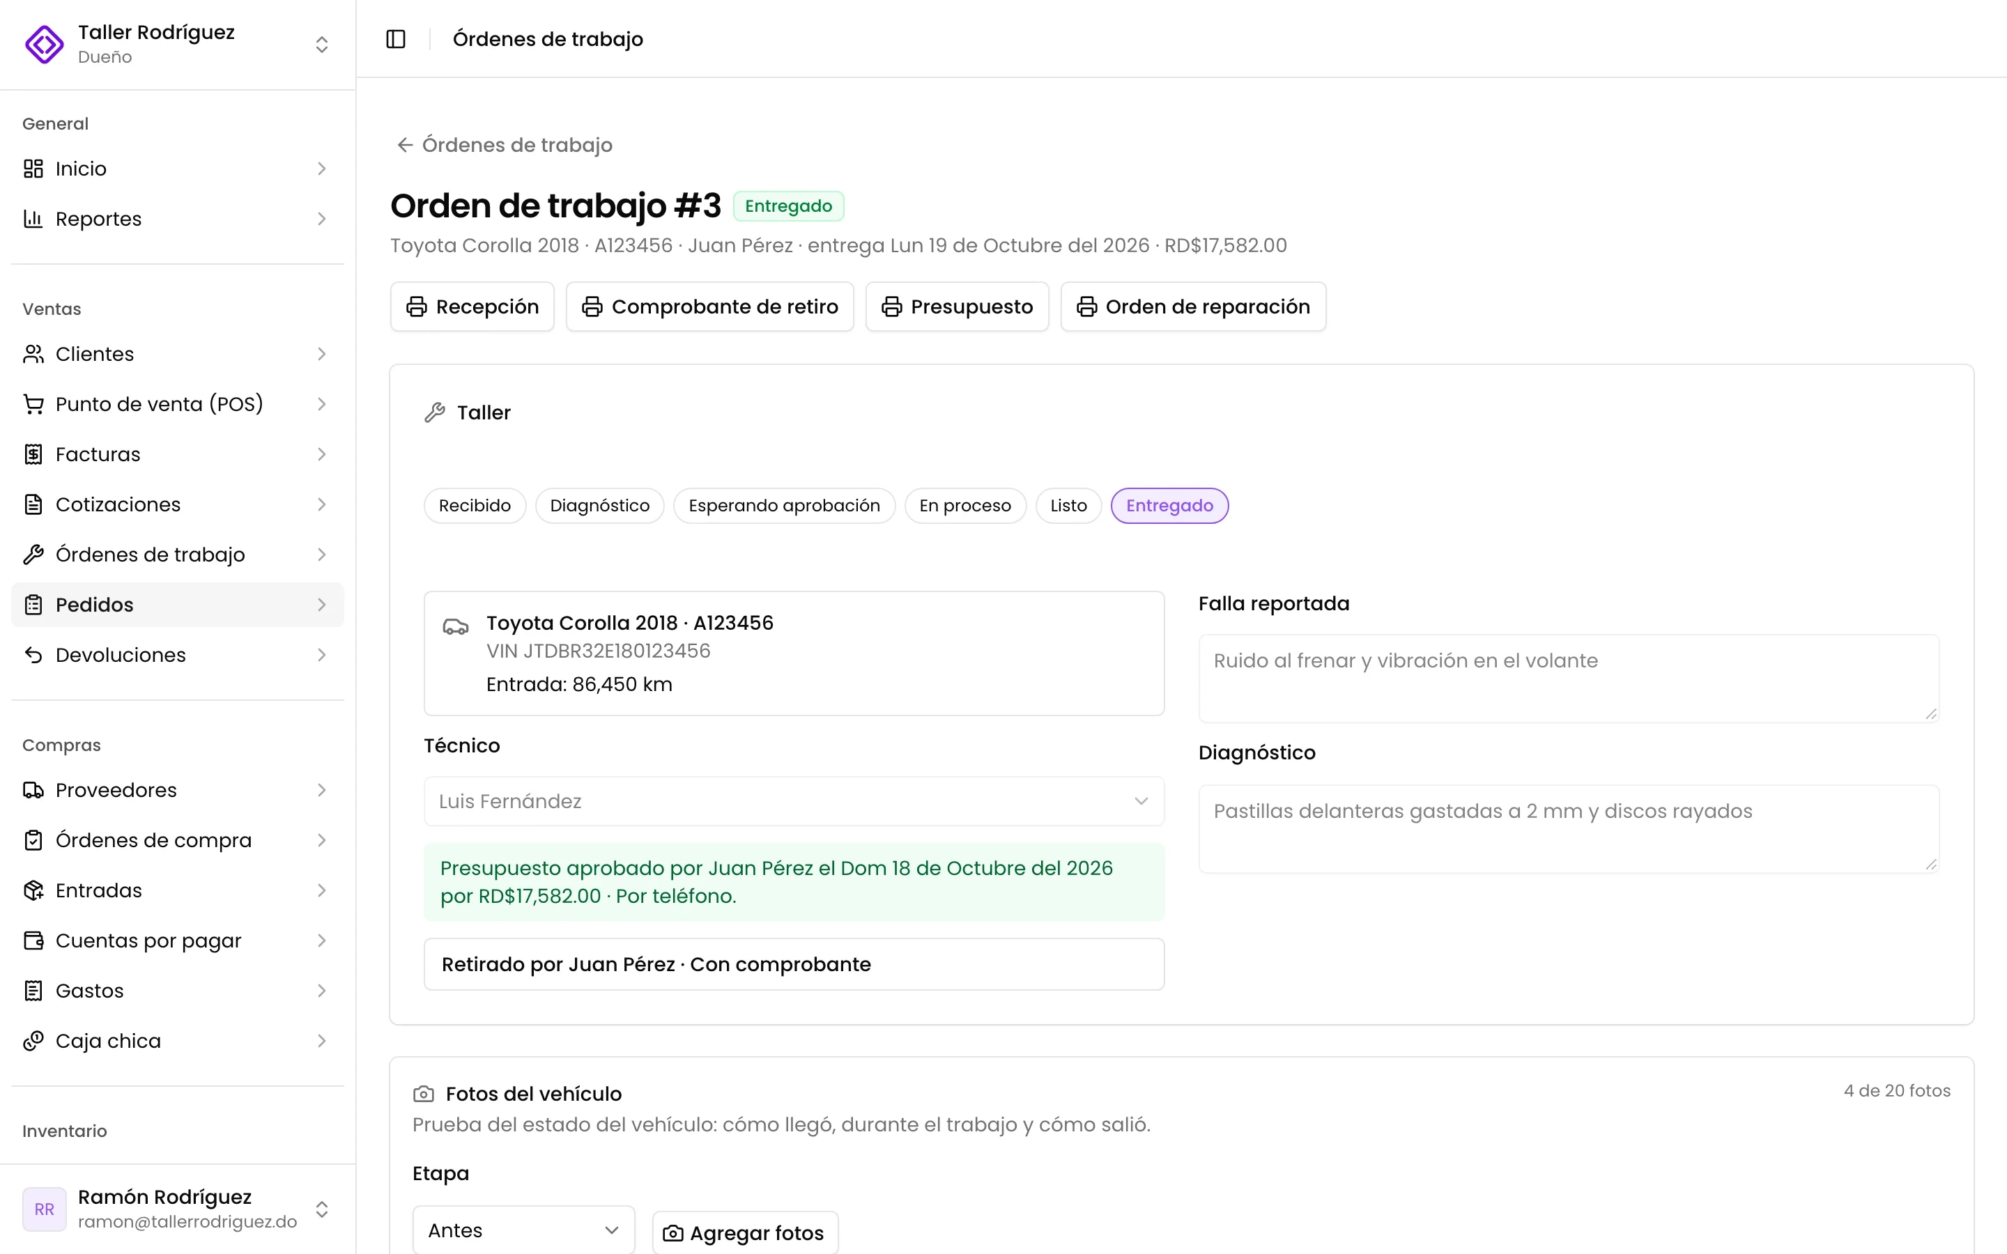Click the Punto de venta cart icon
The width and height of the screenshot is (2007, 1254).
coord(33,404)
